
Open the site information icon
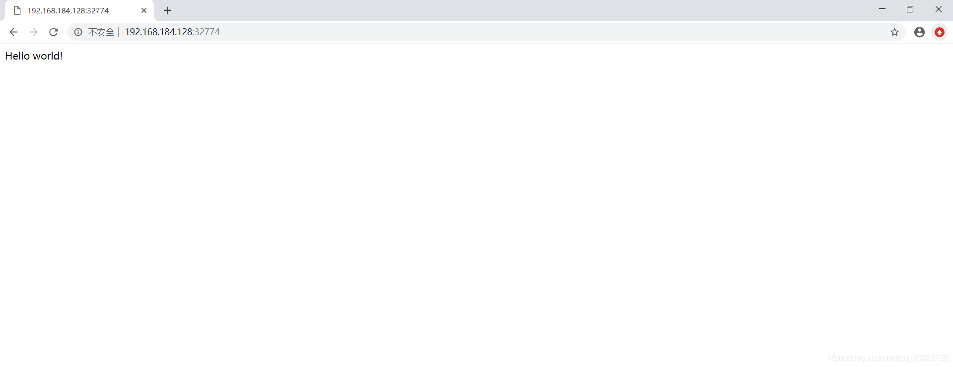point(78,32)
